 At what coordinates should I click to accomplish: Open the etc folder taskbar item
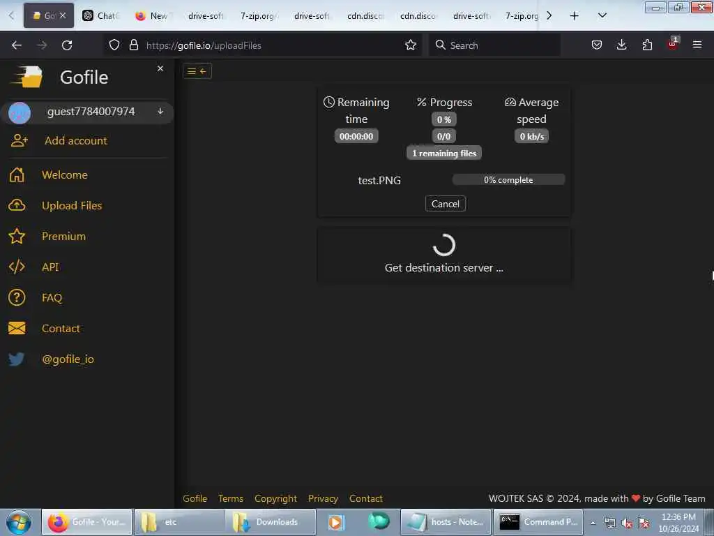coord(179,522)
